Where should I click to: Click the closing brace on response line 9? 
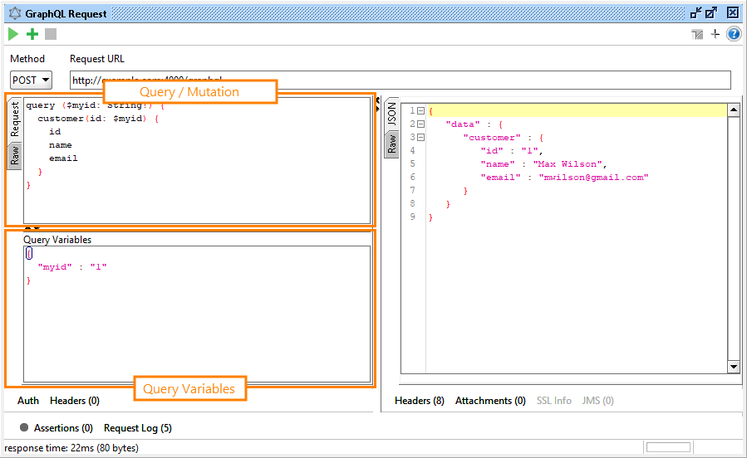point(430,217)
